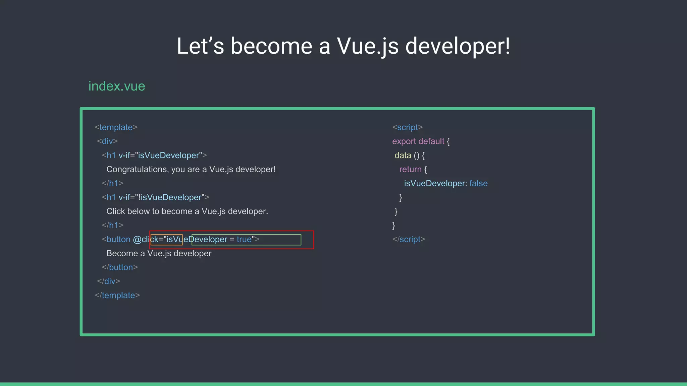The height and width of the screenshot is (386, 687).
Task: Select the closing </button> tag
Action: point(120,267)
